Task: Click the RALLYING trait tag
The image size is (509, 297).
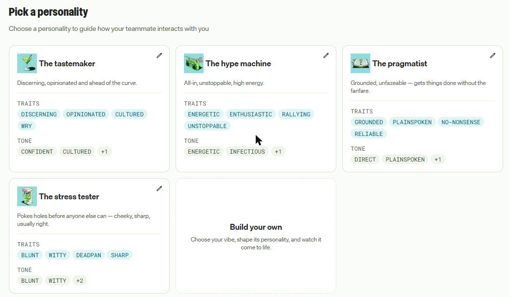Action: click(296, 114)
